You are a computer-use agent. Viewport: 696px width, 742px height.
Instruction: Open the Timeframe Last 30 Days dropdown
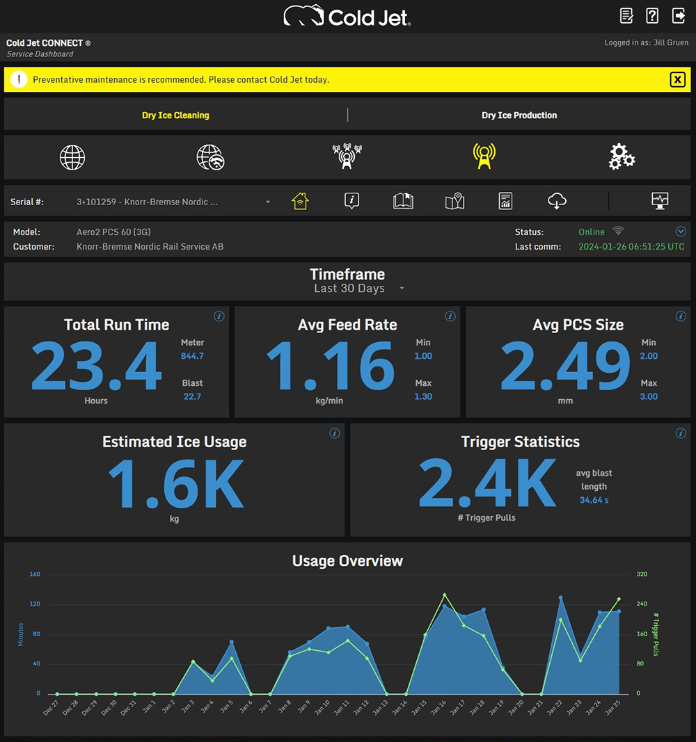pos(359,288)
